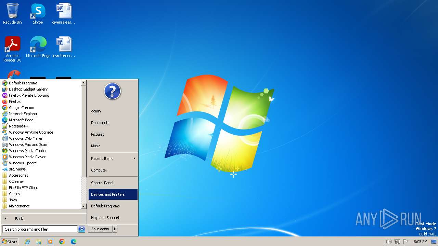Open the volume tray icon
438x246 pixels.
tap(389, 242)
